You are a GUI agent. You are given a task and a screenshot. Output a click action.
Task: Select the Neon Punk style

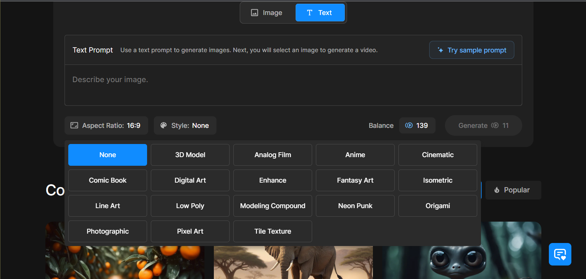[355, 206]
